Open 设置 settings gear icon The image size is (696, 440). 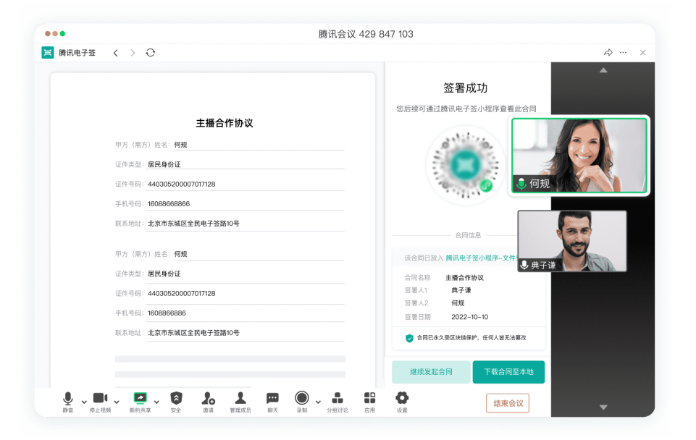pyautogui.click(x=402, y=399)
